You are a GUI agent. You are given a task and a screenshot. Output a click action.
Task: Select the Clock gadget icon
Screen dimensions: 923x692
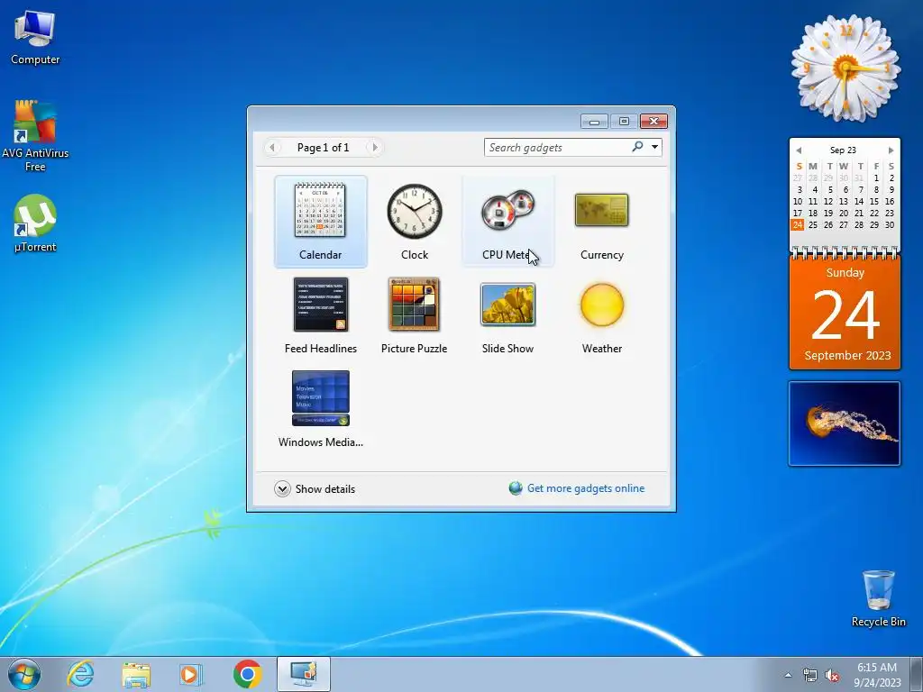click(x=415, y=211)
